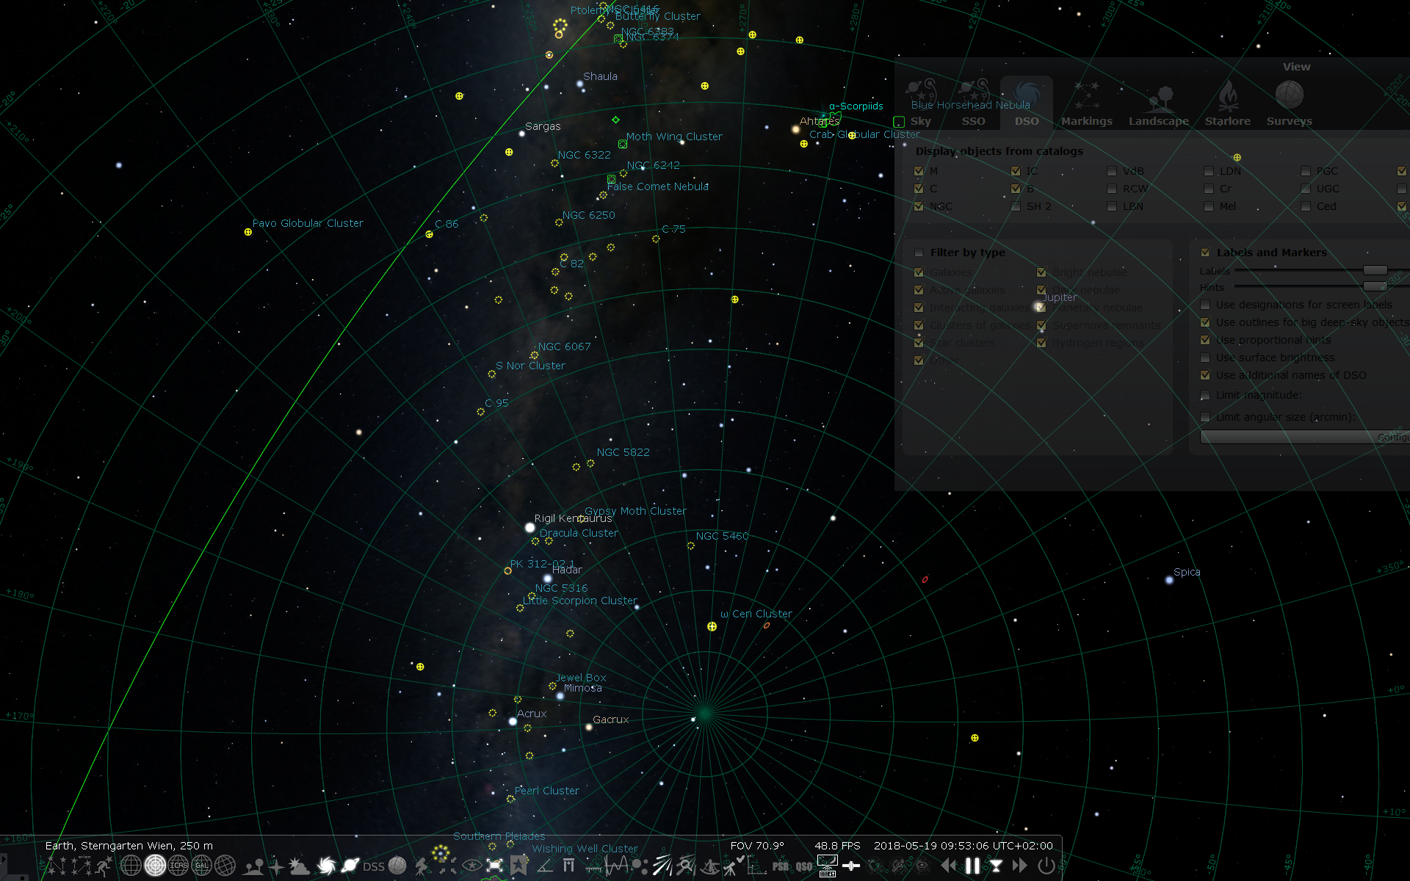Toggle Use surface brightness checkbox

pos(1205,358)
